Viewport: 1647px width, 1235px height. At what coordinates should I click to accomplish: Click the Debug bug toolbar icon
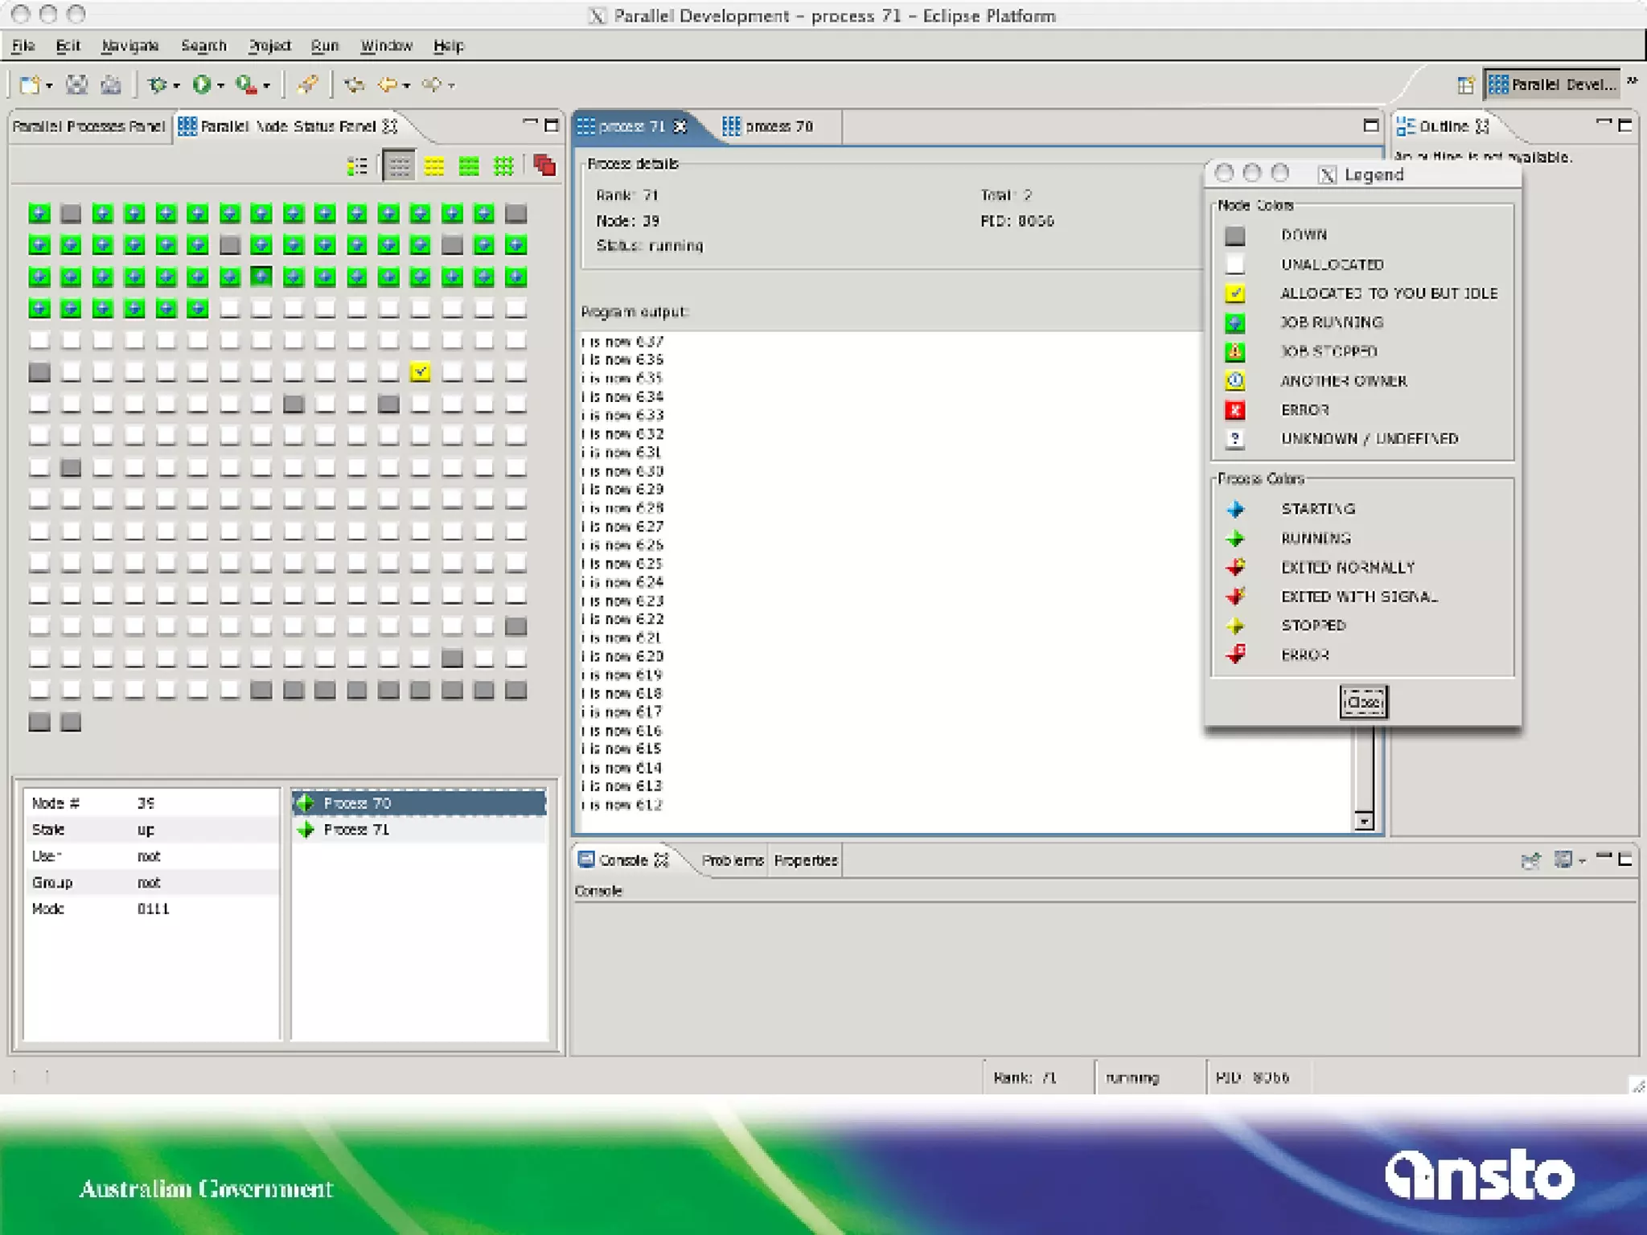tap(157, 84)
